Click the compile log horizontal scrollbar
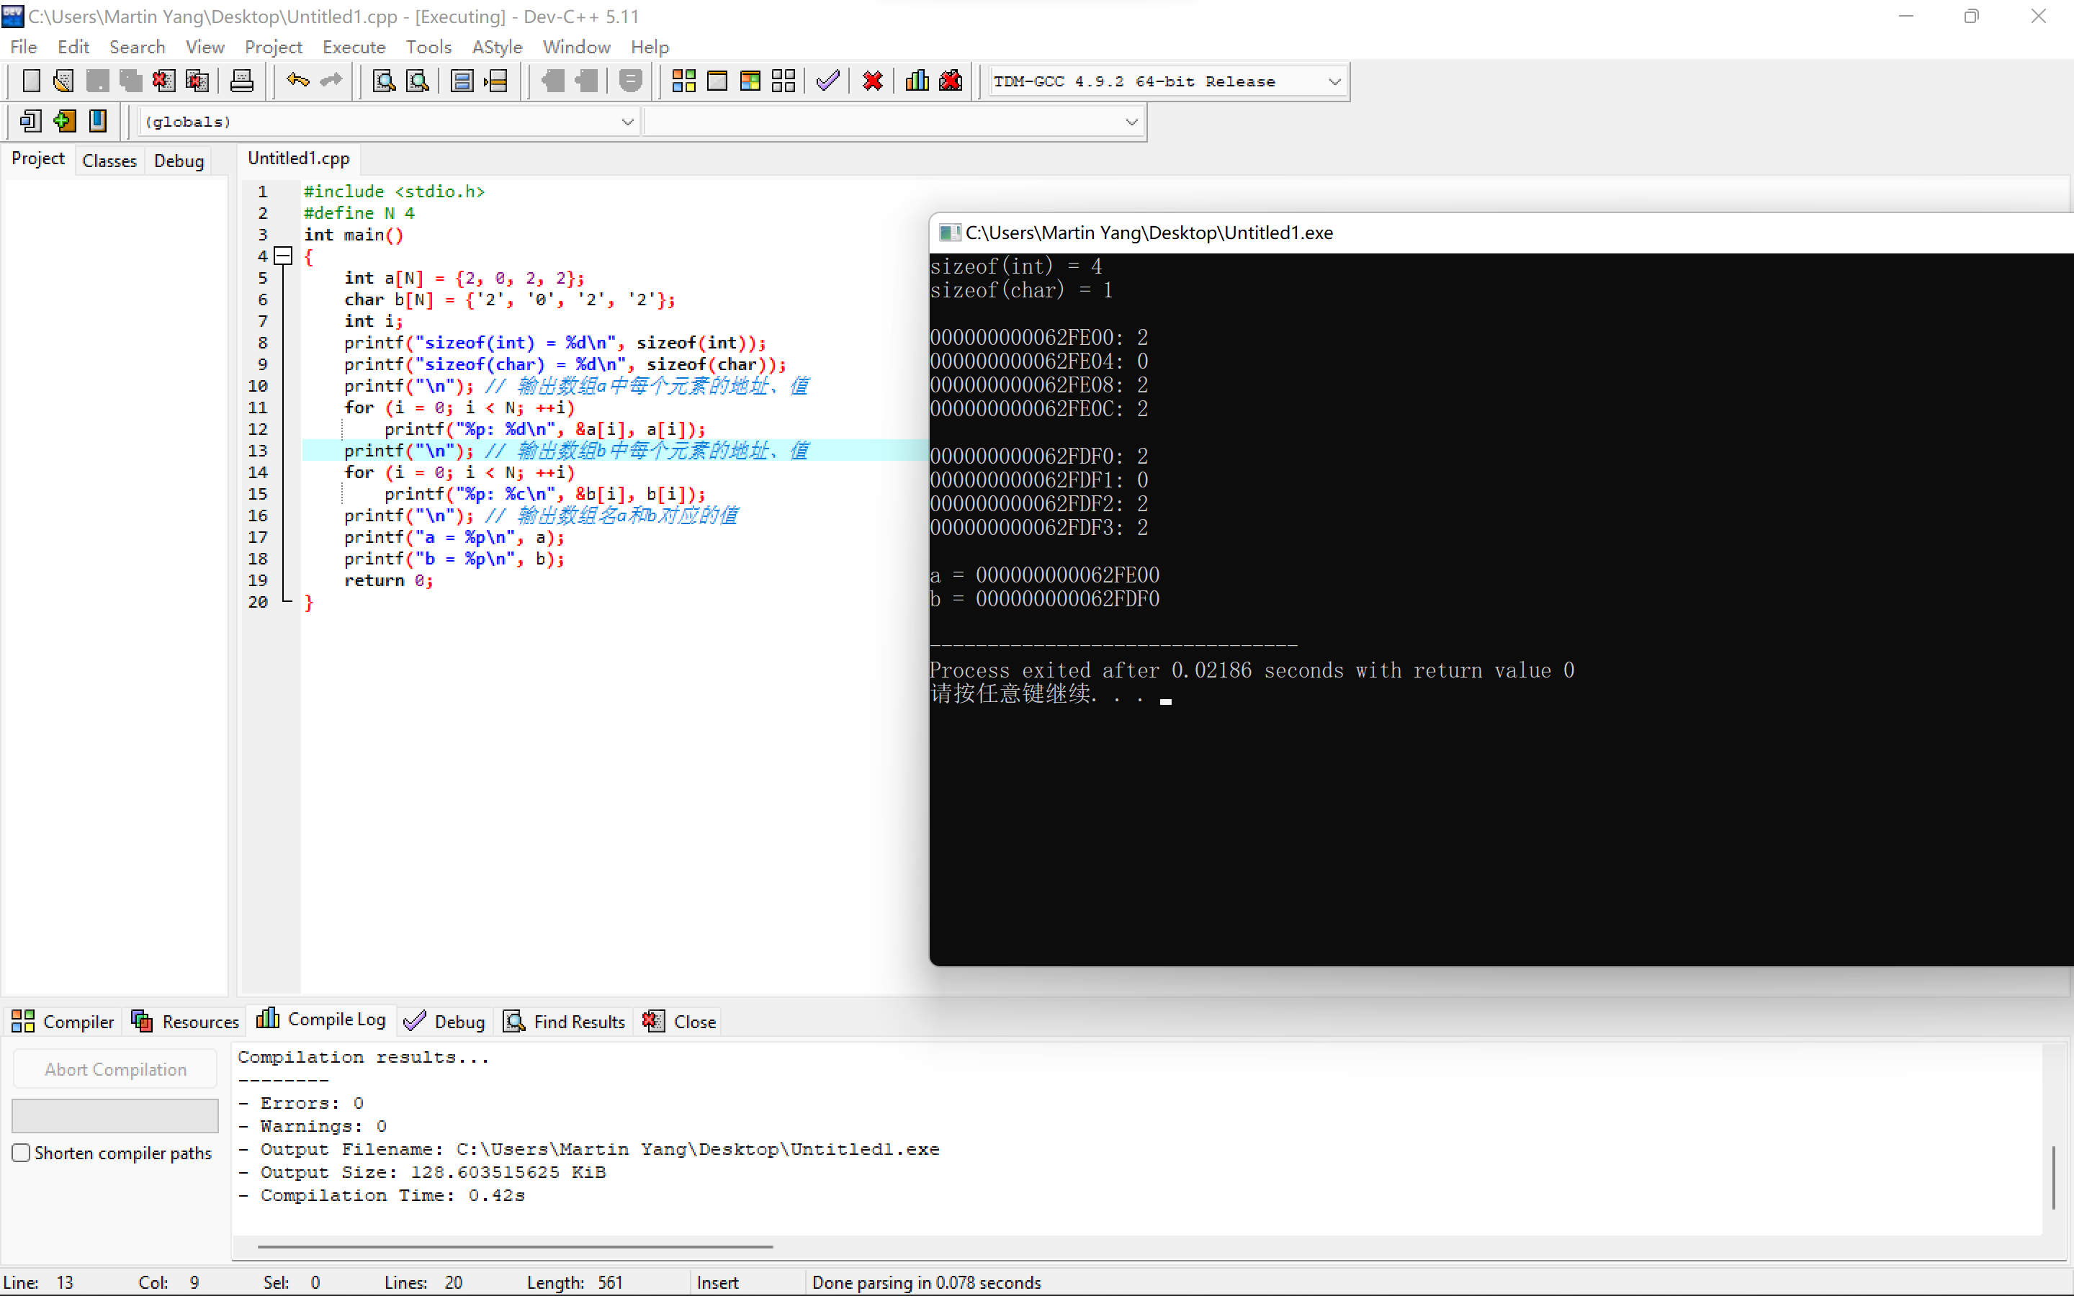The image size is (2074, 1296). 514,1246
